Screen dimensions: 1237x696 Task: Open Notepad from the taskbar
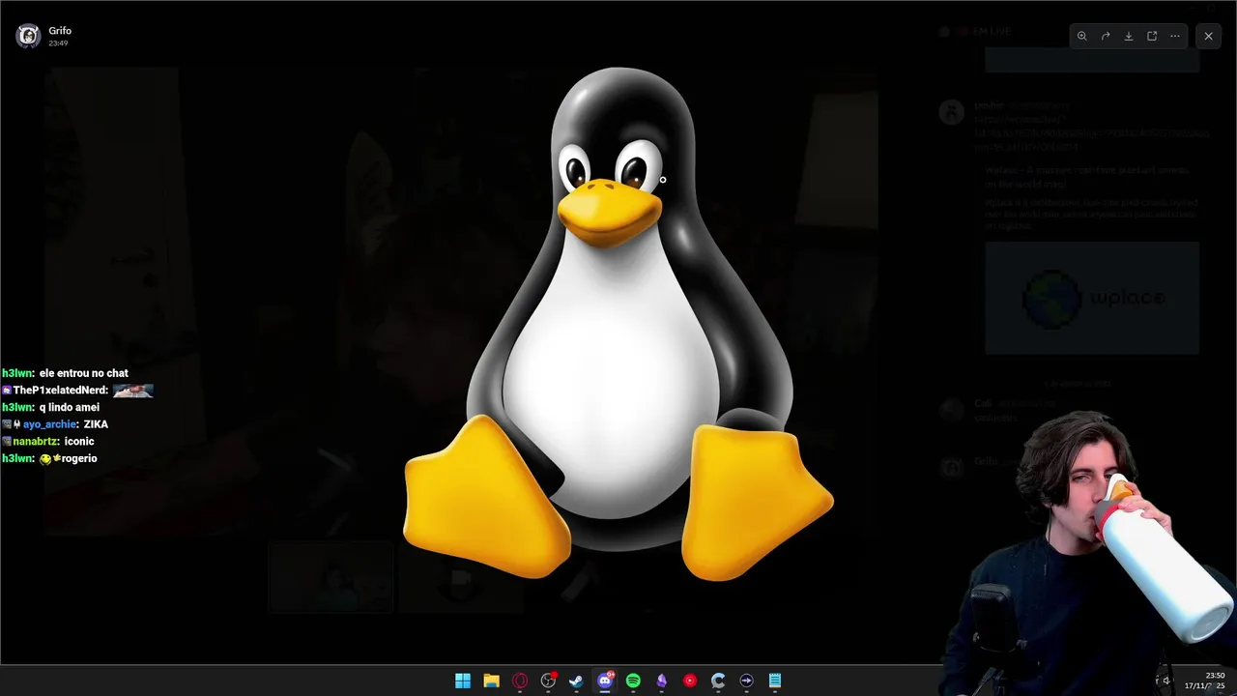point(774,681)
